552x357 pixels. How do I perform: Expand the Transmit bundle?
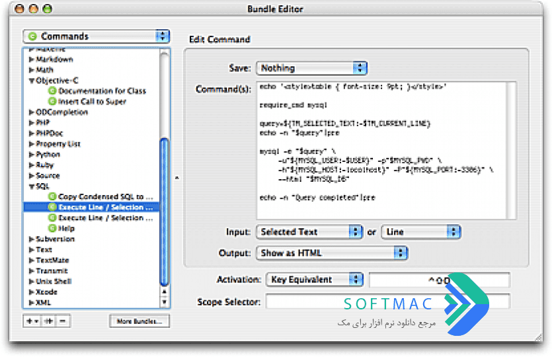(31, 270)
